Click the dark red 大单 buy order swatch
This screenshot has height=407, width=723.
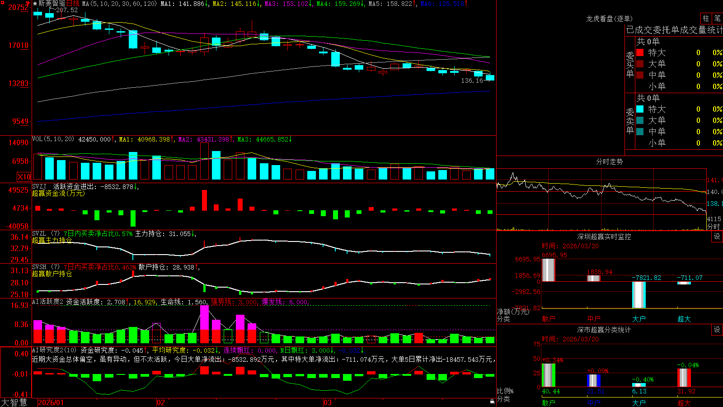pos(640,64)
